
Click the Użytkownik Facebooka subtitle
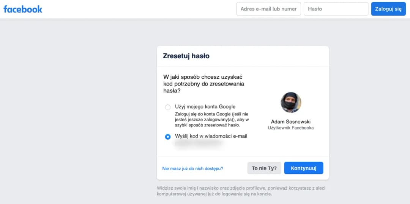pos(291,128)
